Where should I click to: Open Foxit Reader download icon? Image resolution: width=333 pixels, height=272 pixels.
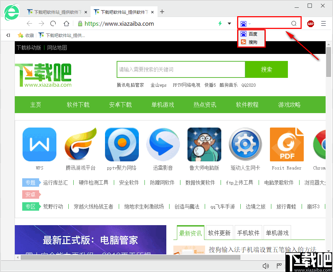286,144
